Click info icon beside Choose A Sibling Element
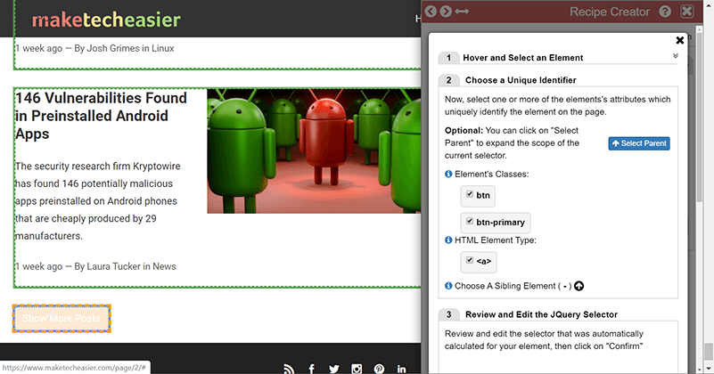This screenshot has height=374, width=714. (x=448, y=286)
